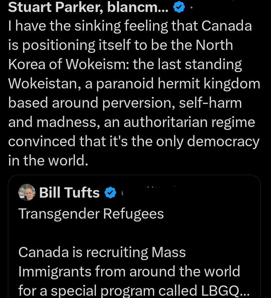The image size is (271, 298).
Task: Click Bill Tufts' blue verified checkmark
Action: tap(110, 192)
